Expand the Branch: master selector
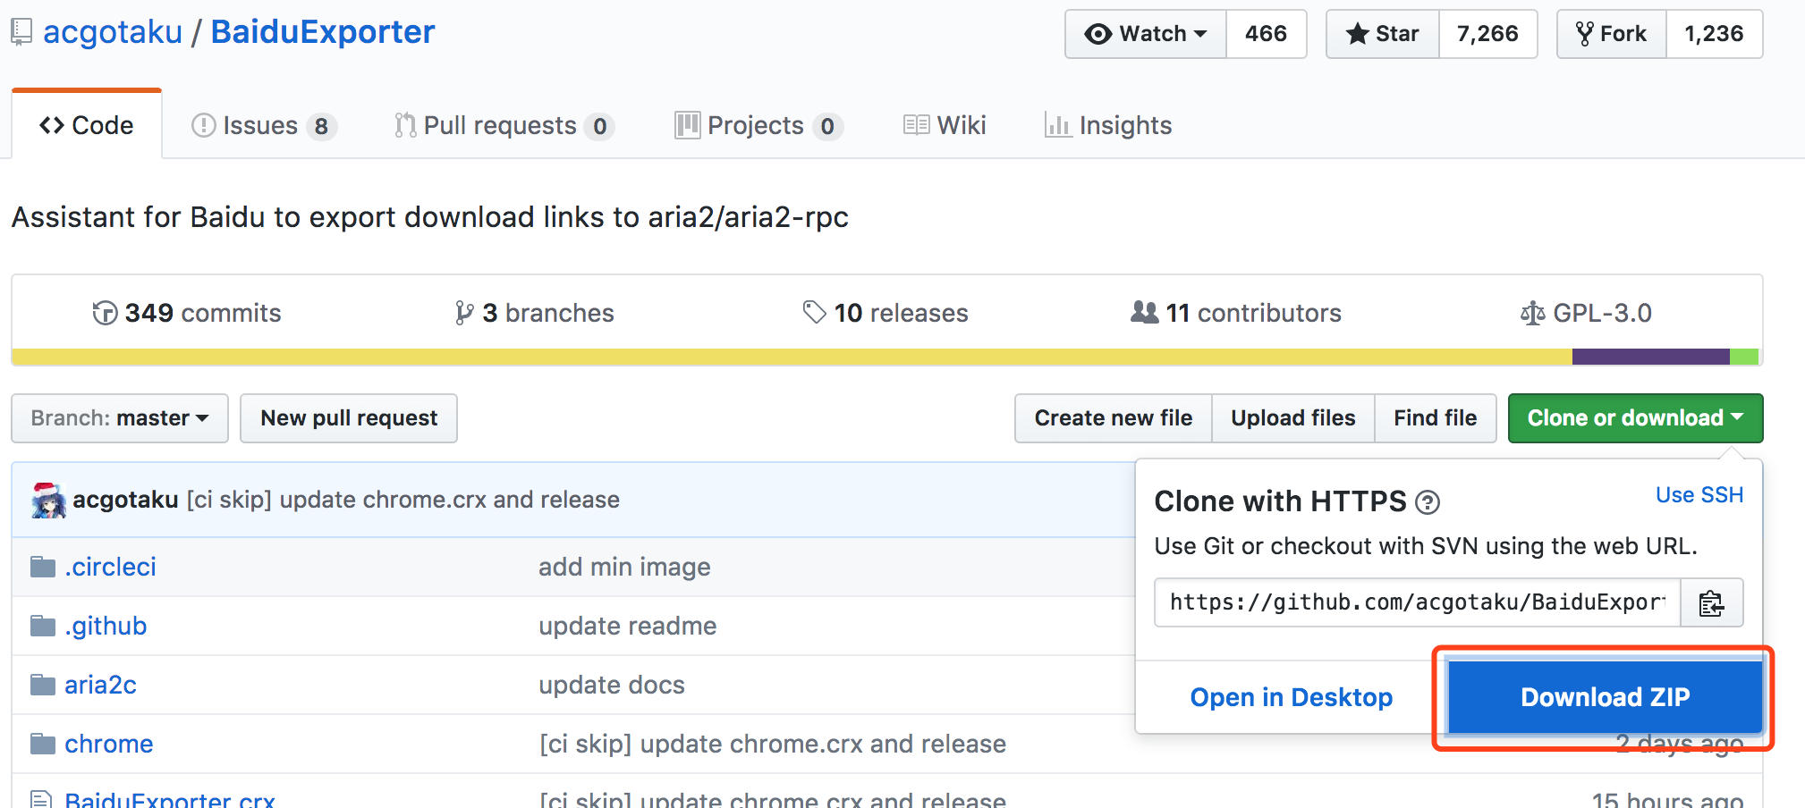Viewport: 1805px width, 808px height. pos(120,418)
